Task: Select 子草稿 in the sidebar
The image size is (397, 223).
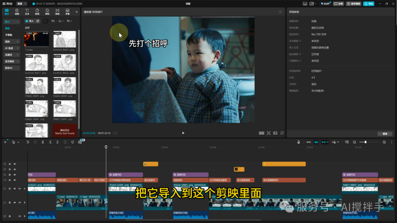Action: 8,35
